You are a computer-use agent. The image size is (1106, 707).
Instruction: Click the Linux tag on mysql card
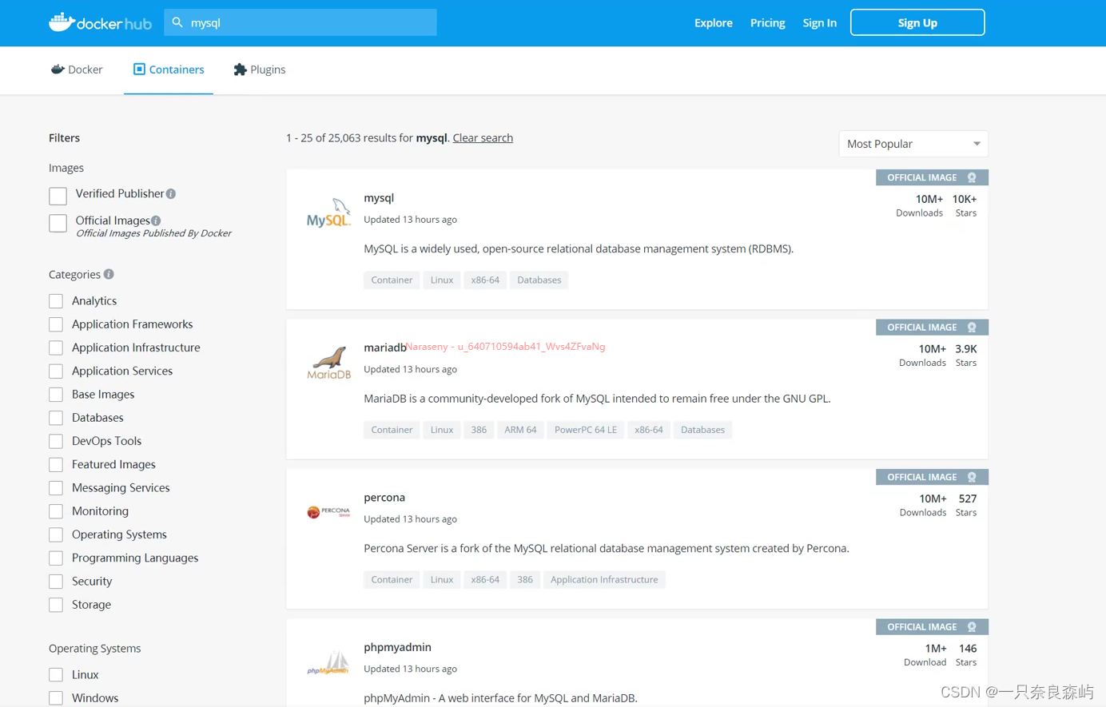[442, 280]
